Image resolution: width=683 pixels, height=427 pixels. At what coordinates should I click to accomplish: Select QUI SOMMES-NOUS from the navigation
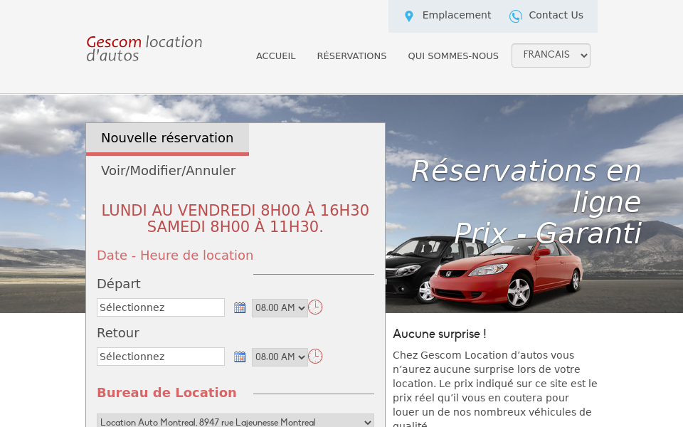click(453, 56)
